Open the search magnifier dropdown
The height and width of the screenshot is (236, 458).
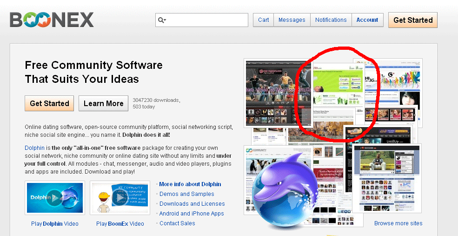pos(162,20)
